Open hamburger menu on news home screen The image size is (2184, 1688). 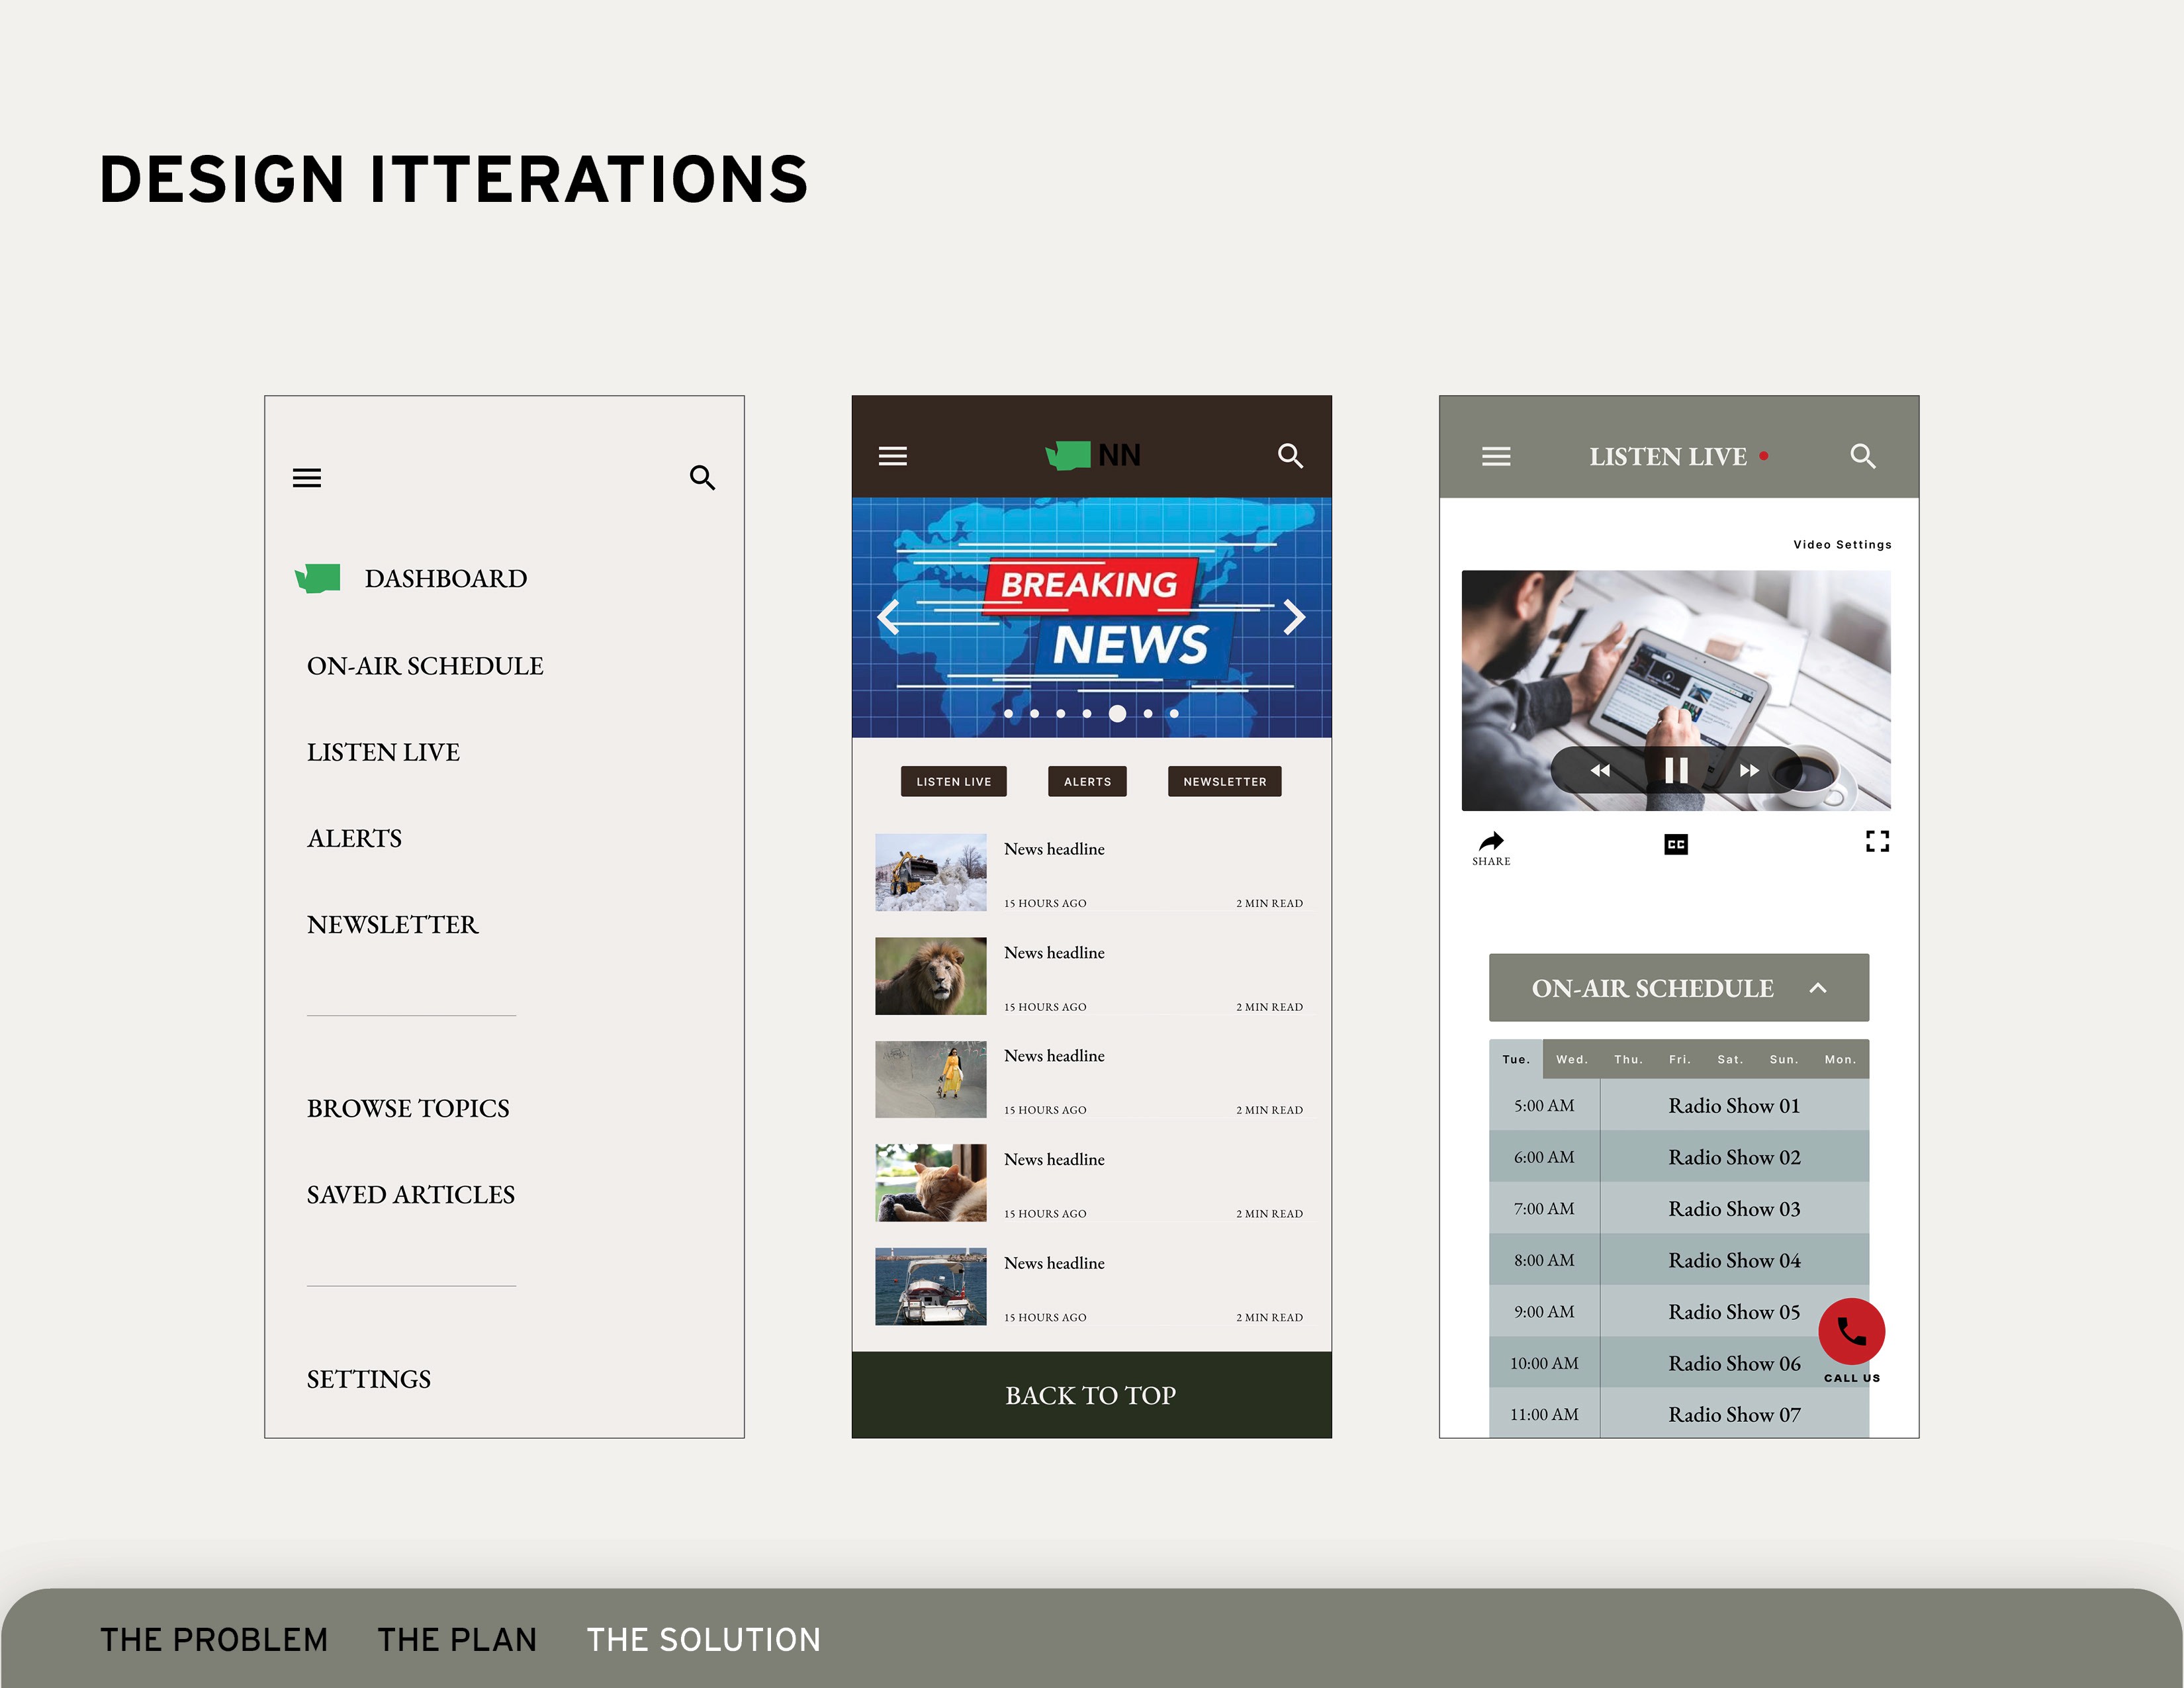coord(892,456)
